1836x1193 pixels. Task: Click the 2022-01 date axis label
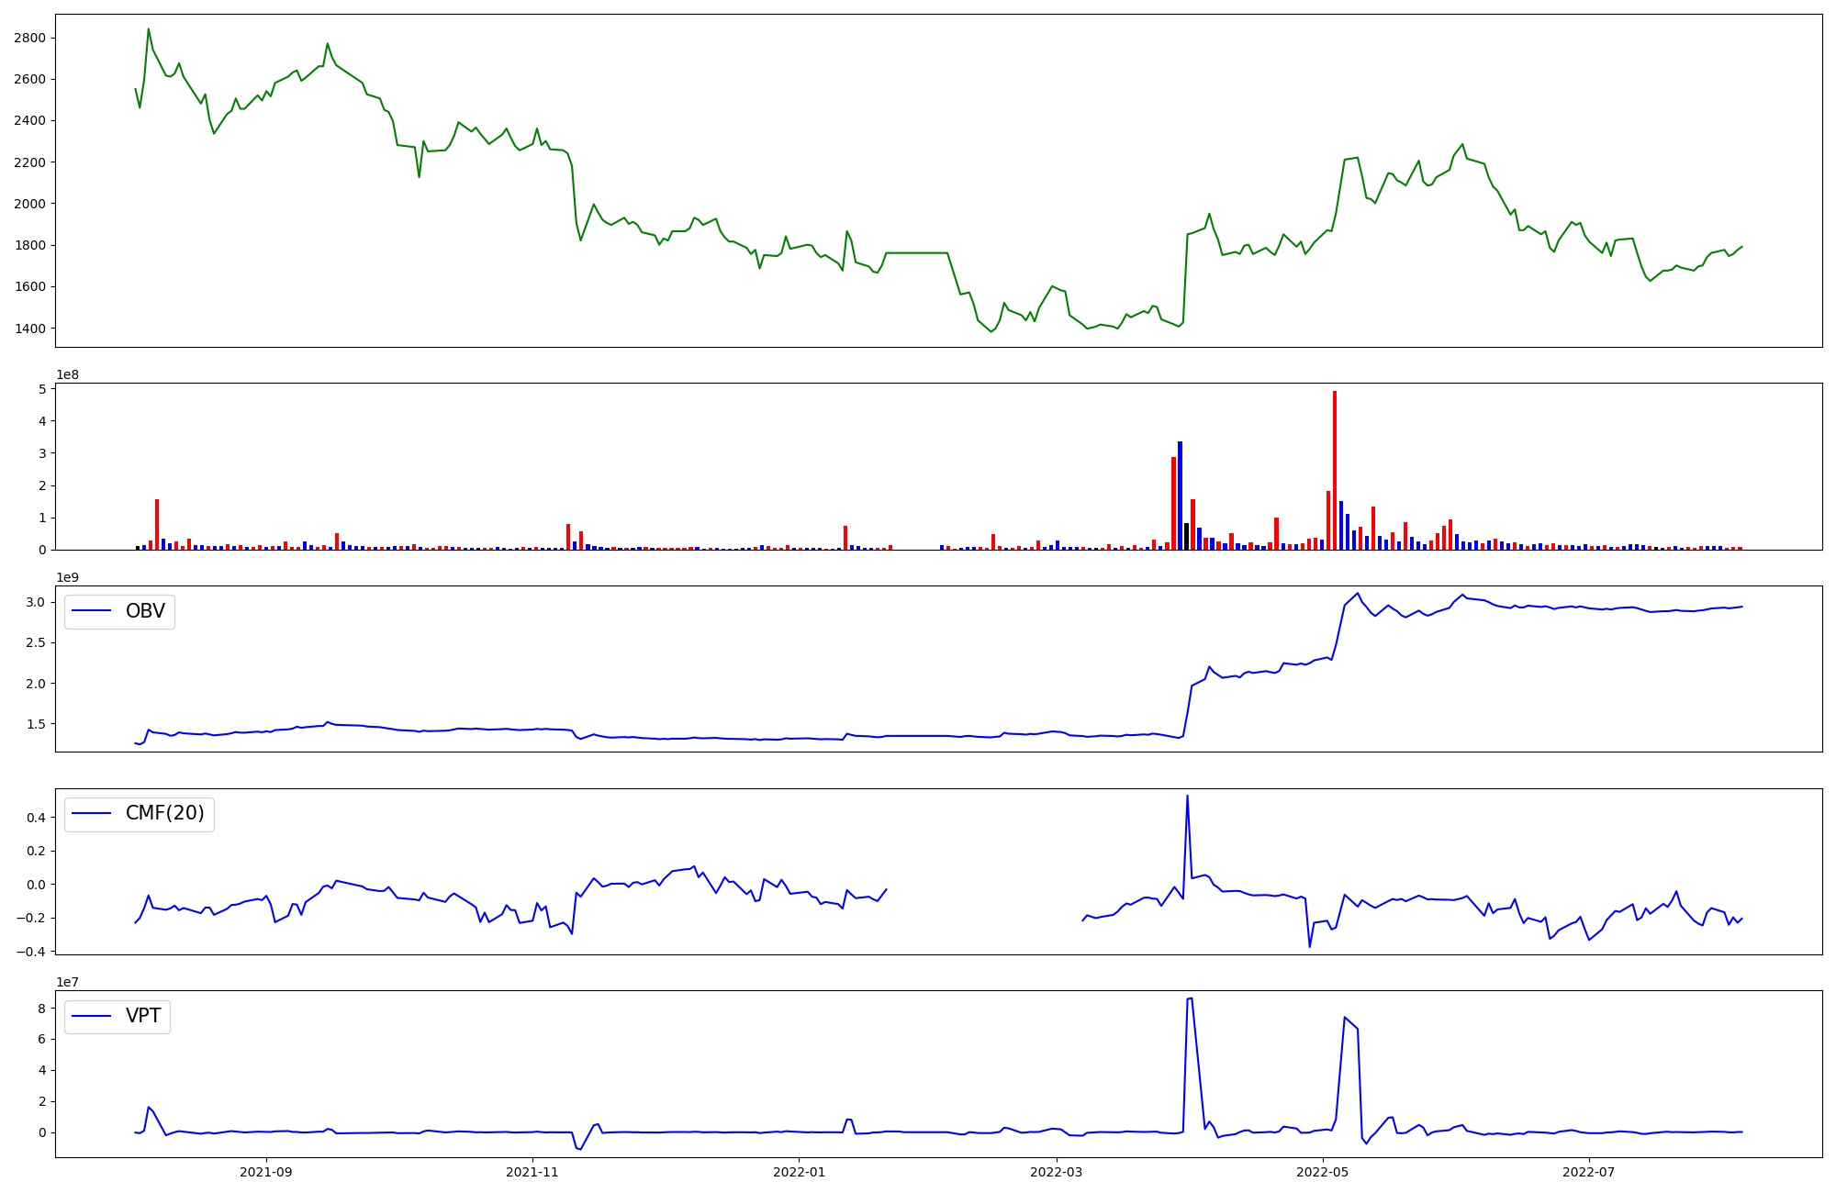pos(799,1172)
